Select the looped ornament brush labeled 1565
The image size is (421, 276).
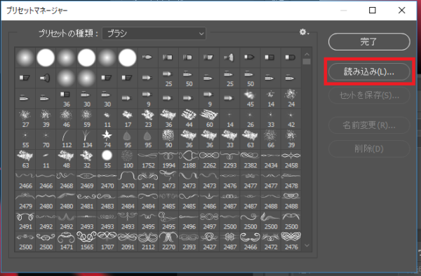click(x=87, y=241)
